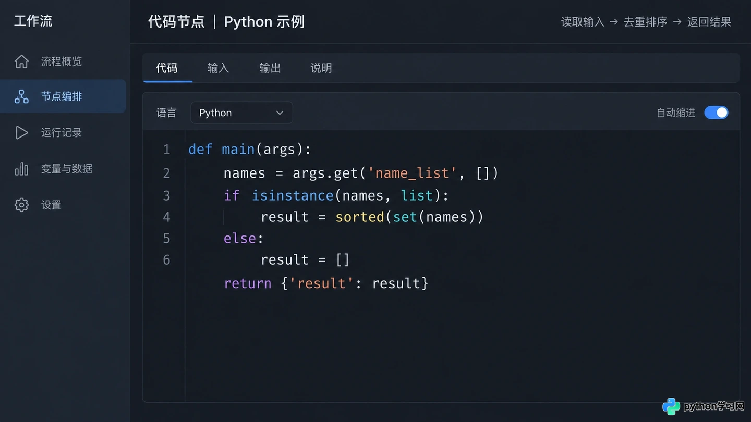Toggle the 自动缩进 switch

(716, 113)
